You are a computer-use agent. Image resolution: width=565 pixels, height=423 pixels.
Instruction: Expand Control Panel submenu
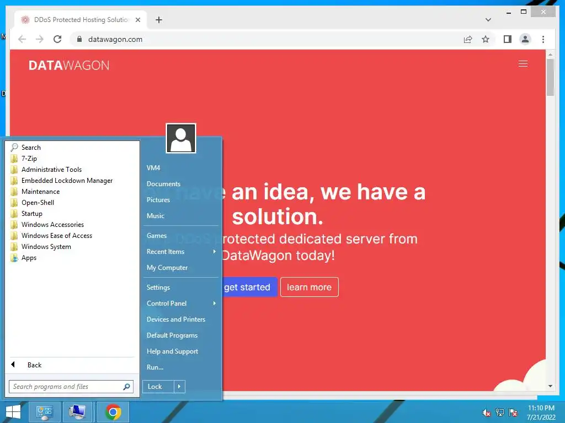click(x=181, y=303)
